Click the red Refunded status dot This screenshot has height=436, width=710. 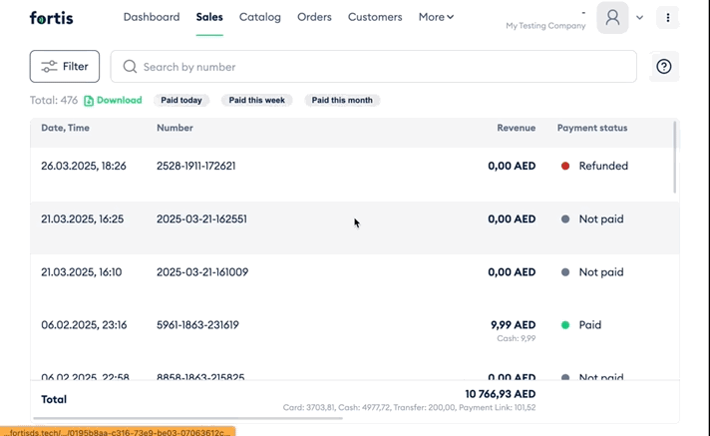(x=565, y=166)
